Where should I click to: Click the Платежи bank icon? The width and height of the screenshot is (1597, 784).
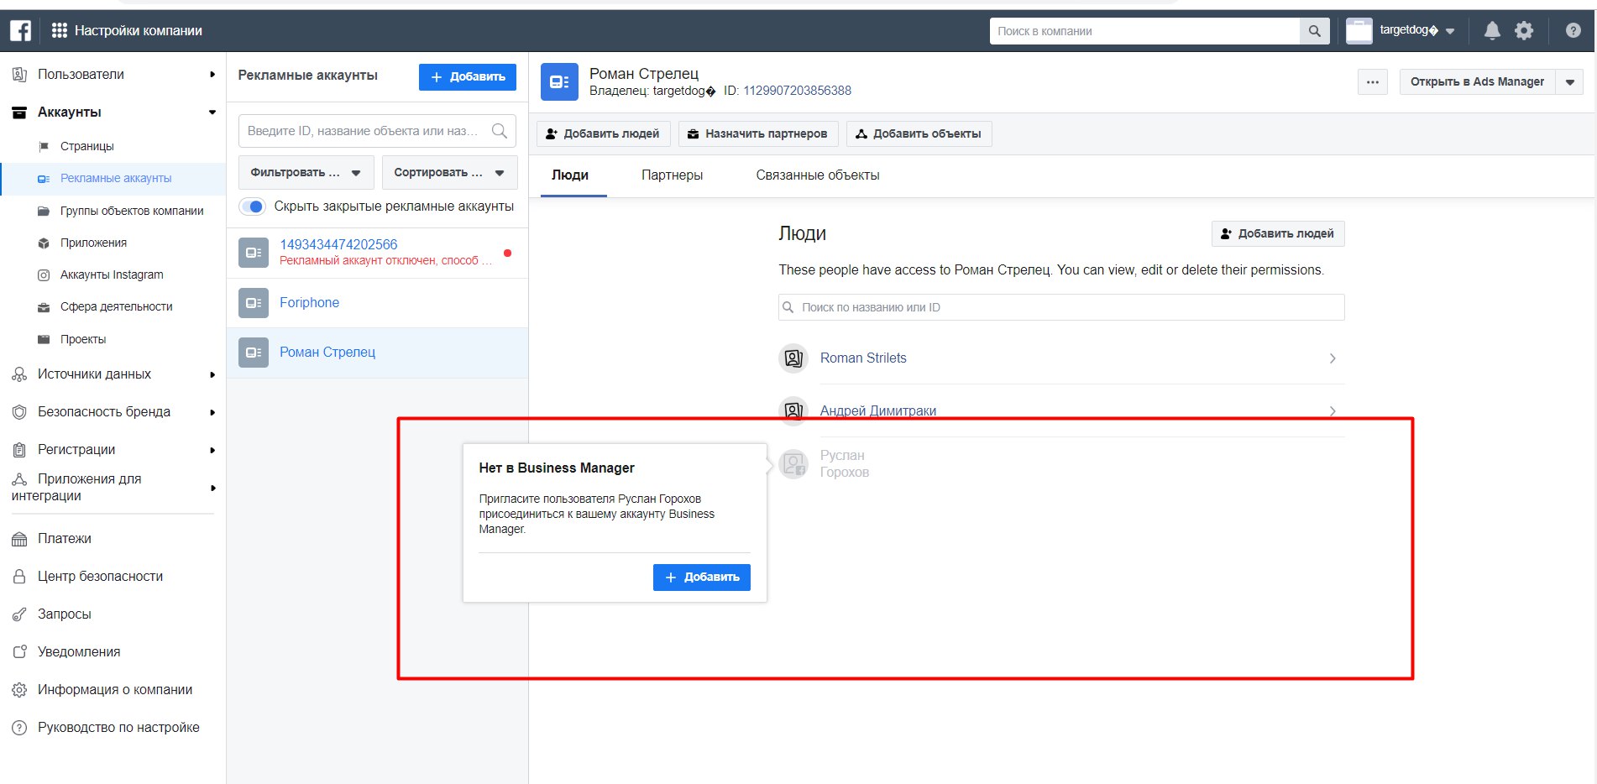19,540
